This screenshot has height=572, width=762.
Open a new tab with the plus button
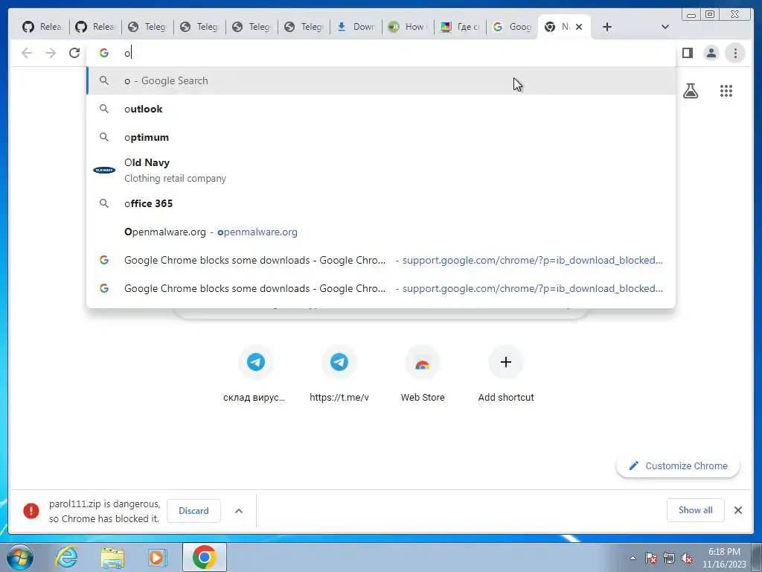tap(607, 27)
